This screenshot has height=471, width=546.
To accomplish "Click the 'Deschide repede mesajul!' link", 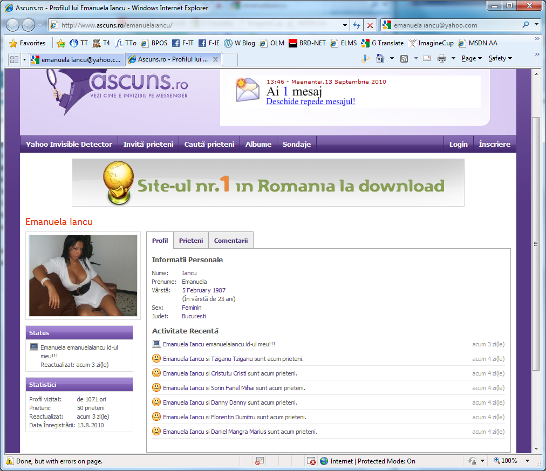I will click(310, 101).
